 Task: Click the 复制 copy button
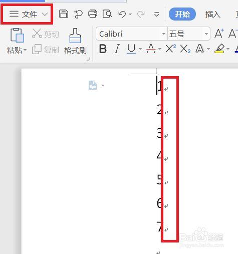tap(45, 50)
